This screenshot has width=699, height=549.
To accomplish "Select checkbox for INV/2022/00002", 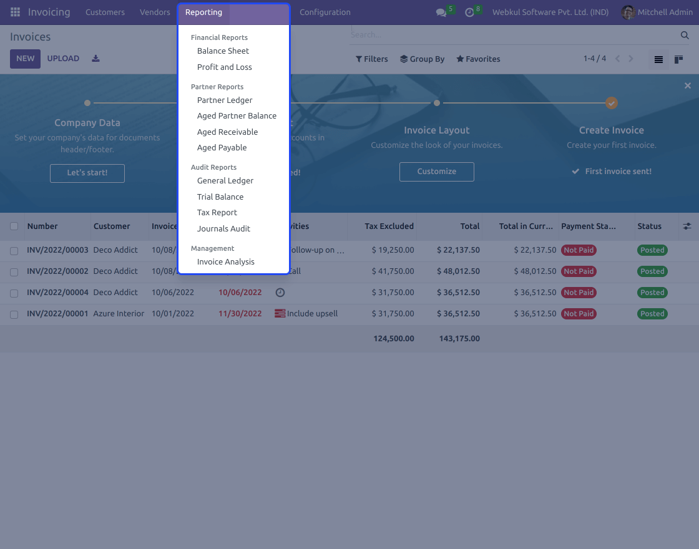I will (x=14, y=272).
